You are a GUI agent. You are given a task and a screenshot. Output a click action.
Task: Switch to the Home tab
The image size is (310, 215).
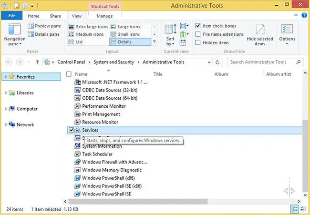(33, 16)
